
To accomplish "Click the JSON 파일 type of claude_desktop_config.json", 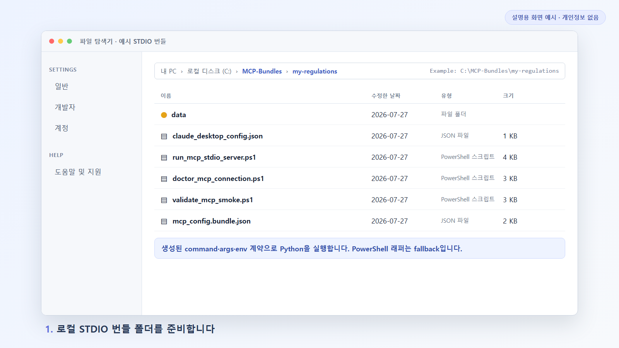I will (x=455, y=135).
